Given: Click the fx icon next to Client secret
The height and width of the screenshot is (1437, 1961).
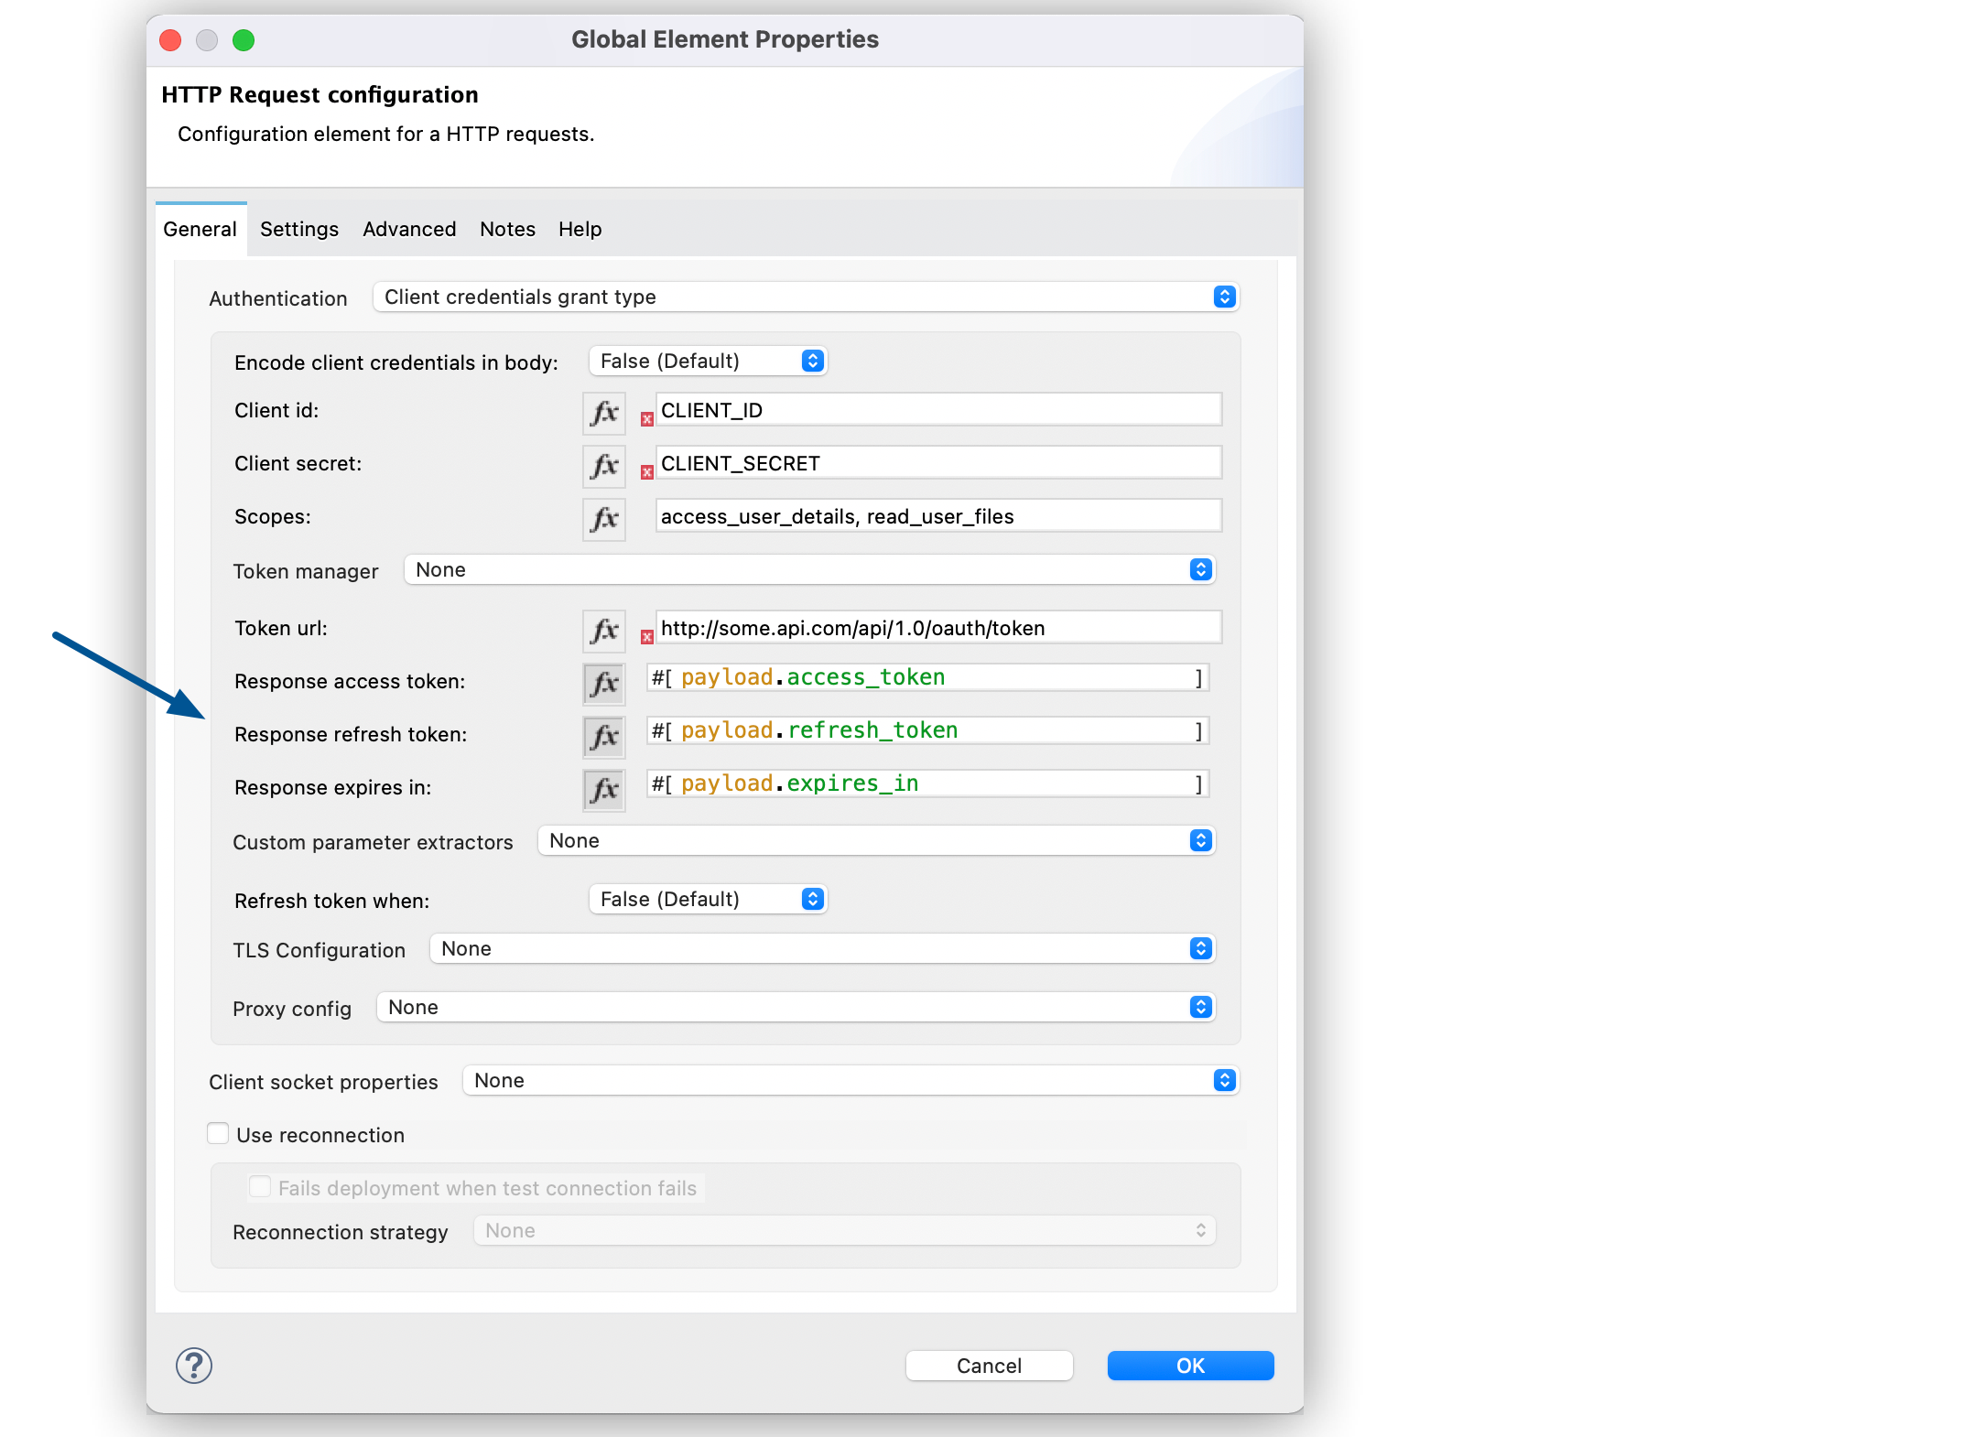Looking at the screenshot, I should (601, 463).
